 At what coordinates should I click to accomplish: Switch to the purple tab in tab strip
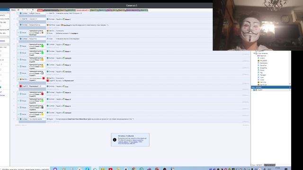(133, 10)
